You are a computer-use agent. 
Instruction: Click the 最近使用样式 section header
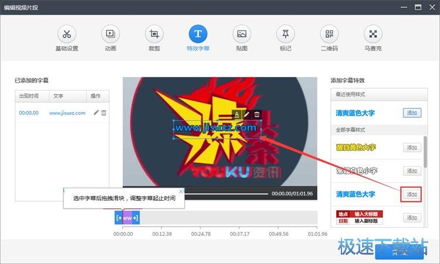(379, 95)
